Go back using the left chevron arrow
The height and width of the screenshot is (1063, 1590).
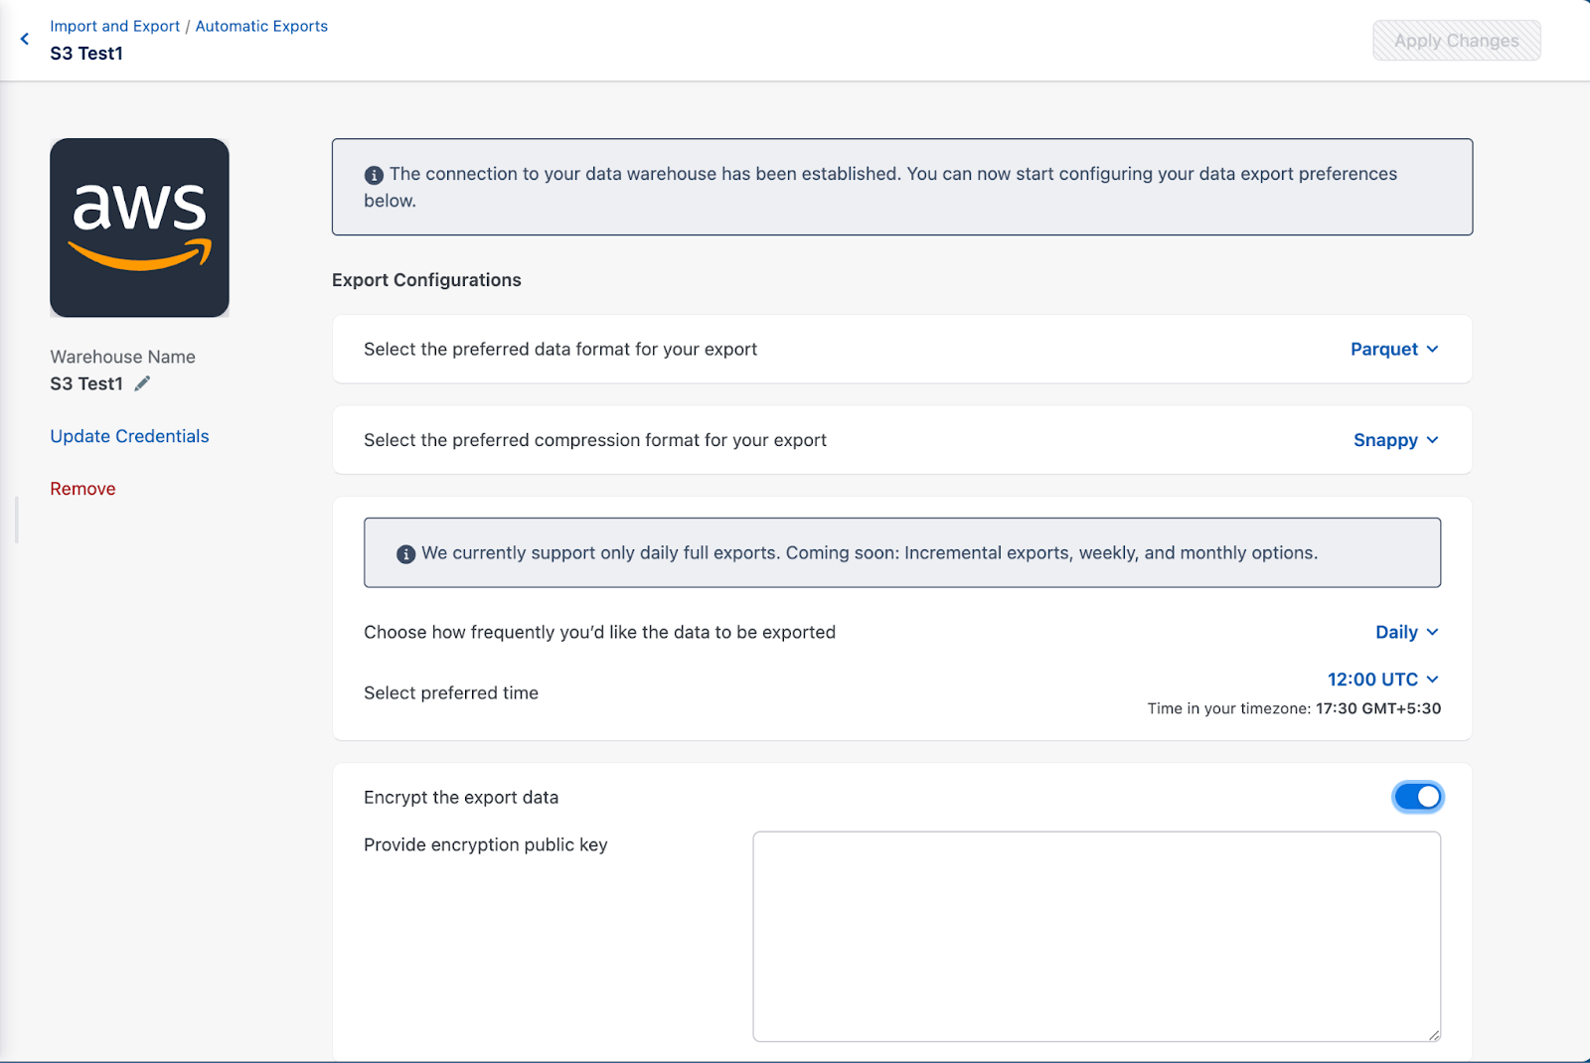point(25,39)
